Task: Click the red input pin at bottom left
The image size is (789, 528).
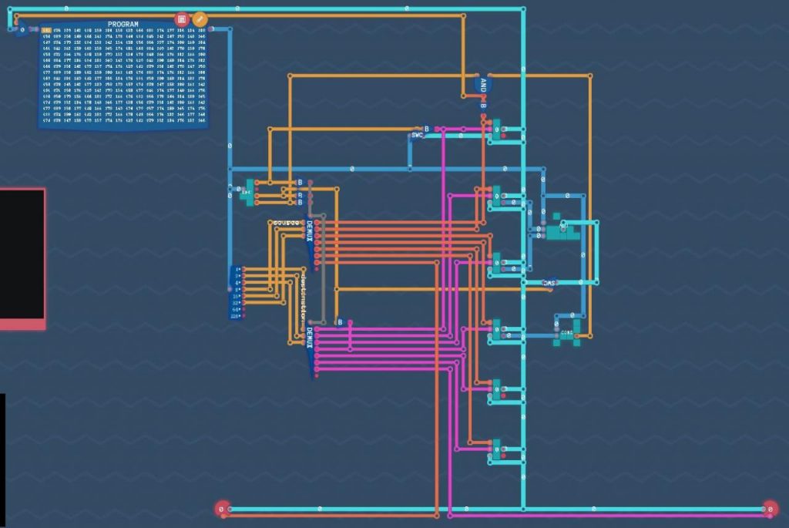Action: coord(222,509)
